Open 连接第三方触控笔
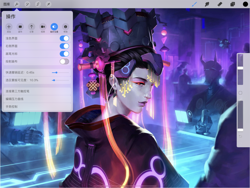250x188 pixels. click(37, 91)
